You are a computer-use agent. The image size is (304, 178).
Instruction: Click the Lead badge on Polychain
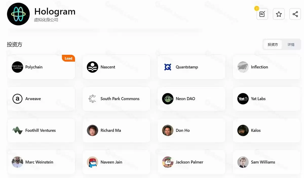coord(68,58)
